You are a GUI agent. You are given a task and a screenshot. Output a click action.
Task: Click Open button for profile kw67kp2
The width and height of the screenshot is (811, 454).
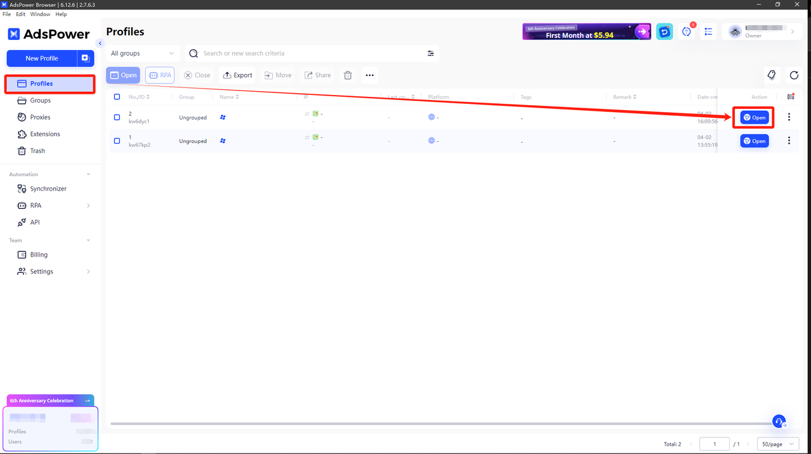click(x=754, y=141)
